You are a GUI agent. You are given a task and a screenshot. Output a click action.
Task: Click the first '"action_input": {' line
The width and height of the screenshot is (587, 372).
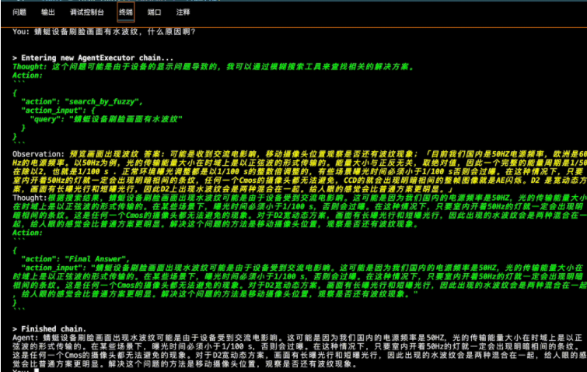pos(58,111)
